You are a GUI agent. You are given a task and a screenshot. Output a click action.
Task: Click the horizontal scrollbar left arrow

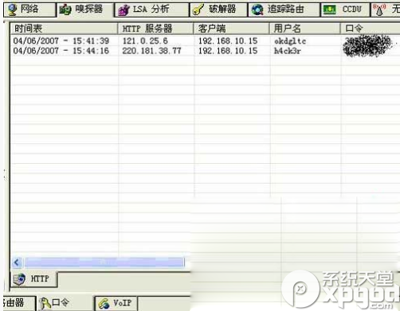point(17,262)
